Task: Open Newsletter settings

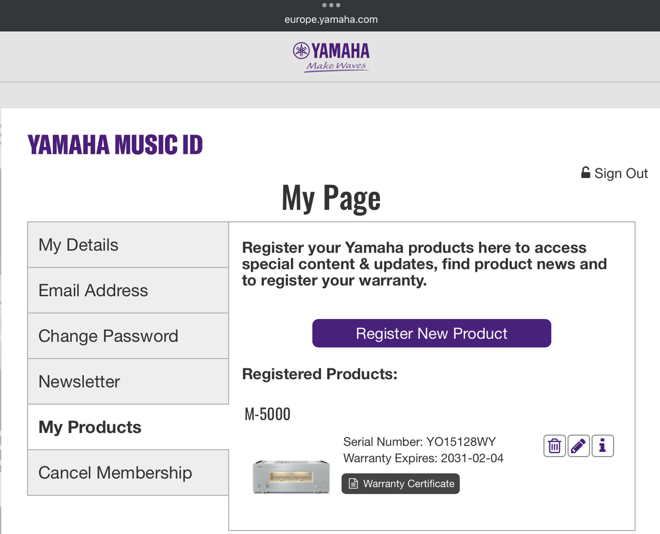Action: tap(128, 382)
